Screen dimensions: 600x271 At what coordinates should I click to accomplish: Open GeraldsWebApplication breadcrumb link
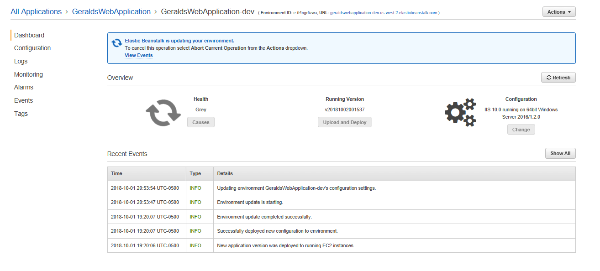(x=111, y=12)
